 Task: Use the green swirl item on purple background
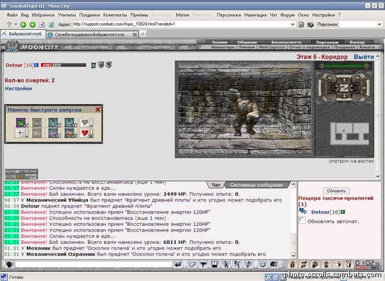tap(21, 123)
